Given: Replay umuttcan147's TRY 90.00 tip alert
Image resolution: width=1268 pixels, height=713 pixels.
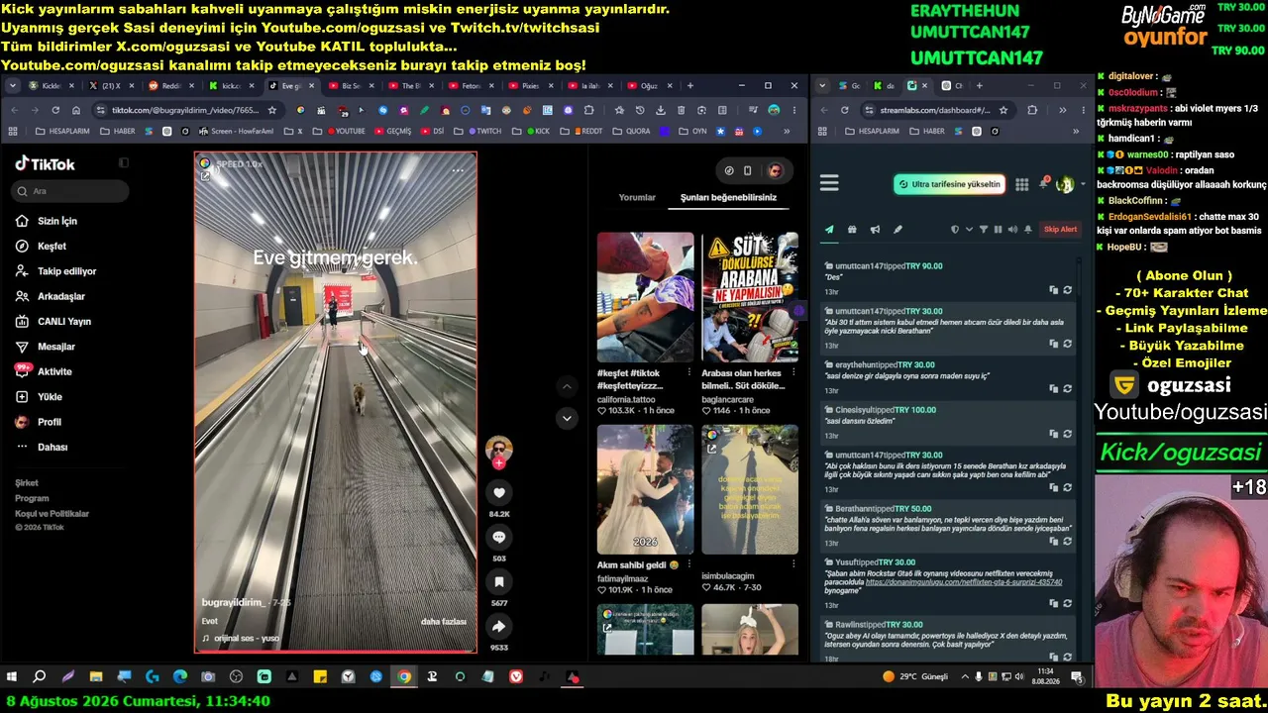Looking at the screenshot, I should (x=1067, y=290).
